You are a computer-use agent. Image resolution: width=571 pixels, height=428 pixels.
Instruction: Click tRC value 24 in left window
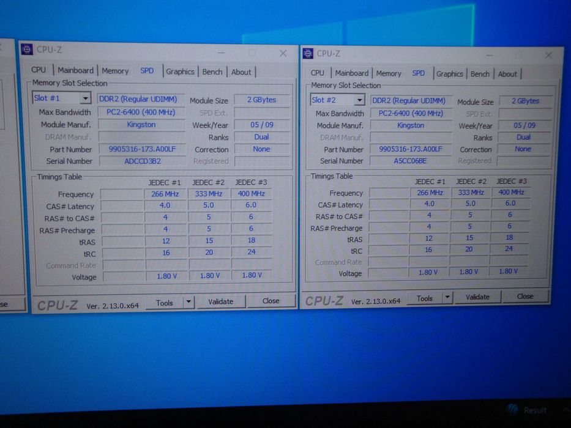[252, 252]
